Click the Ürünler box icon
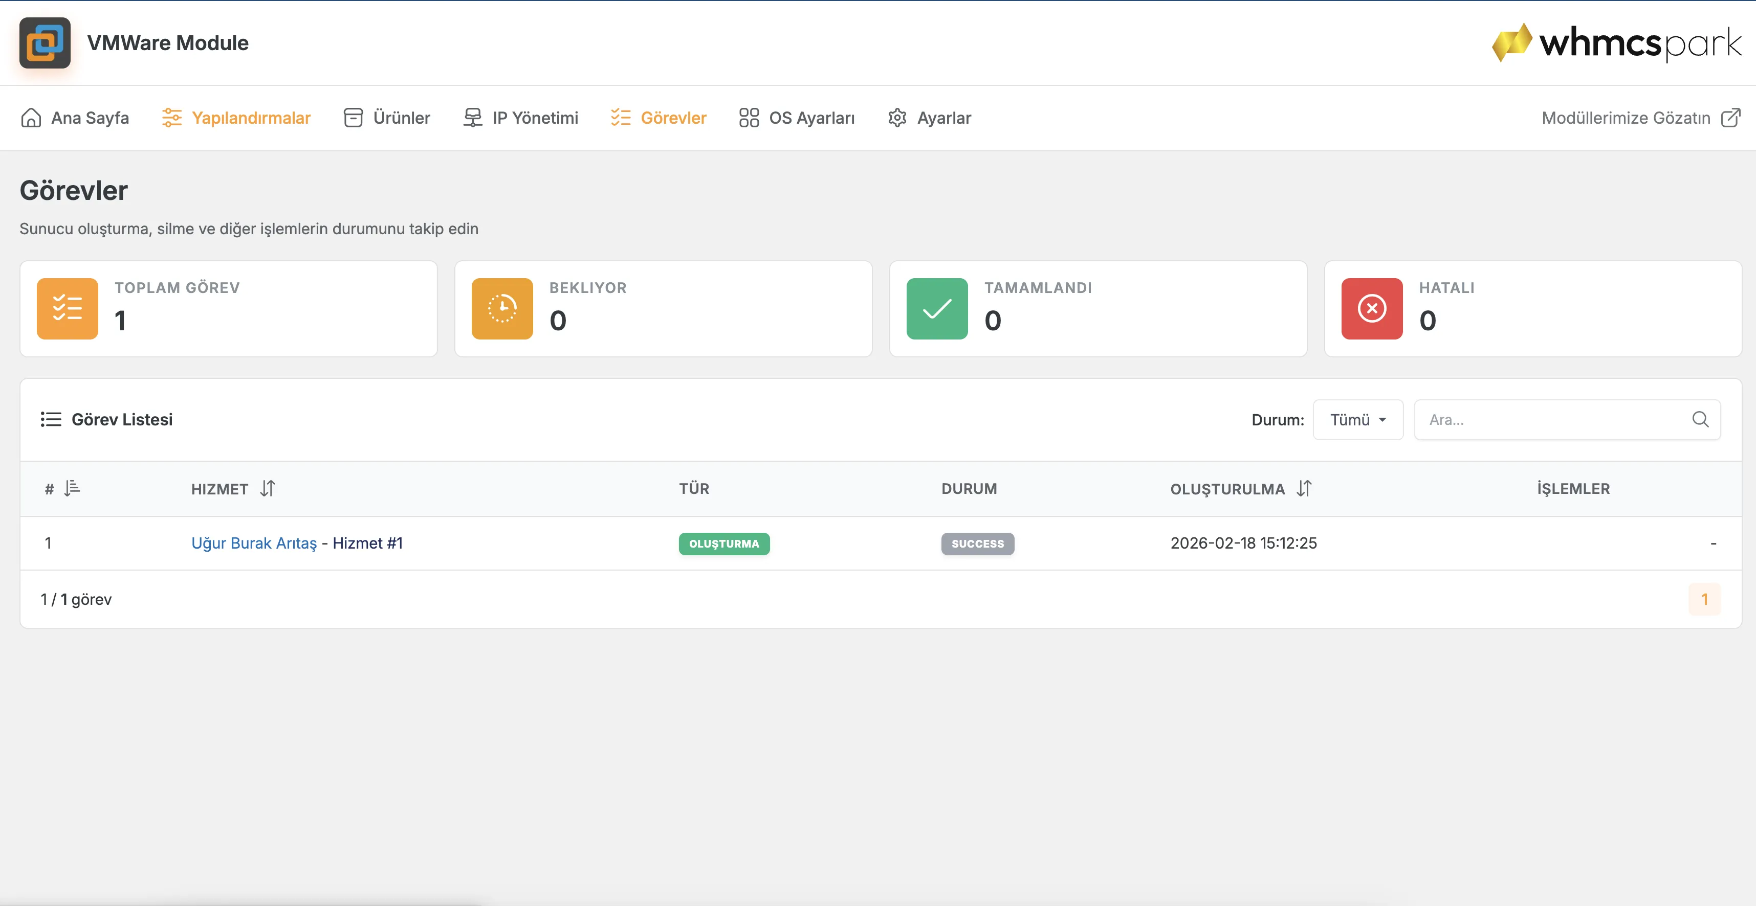The height and width of the screenshot is (906, 1756). pos(353,118)
